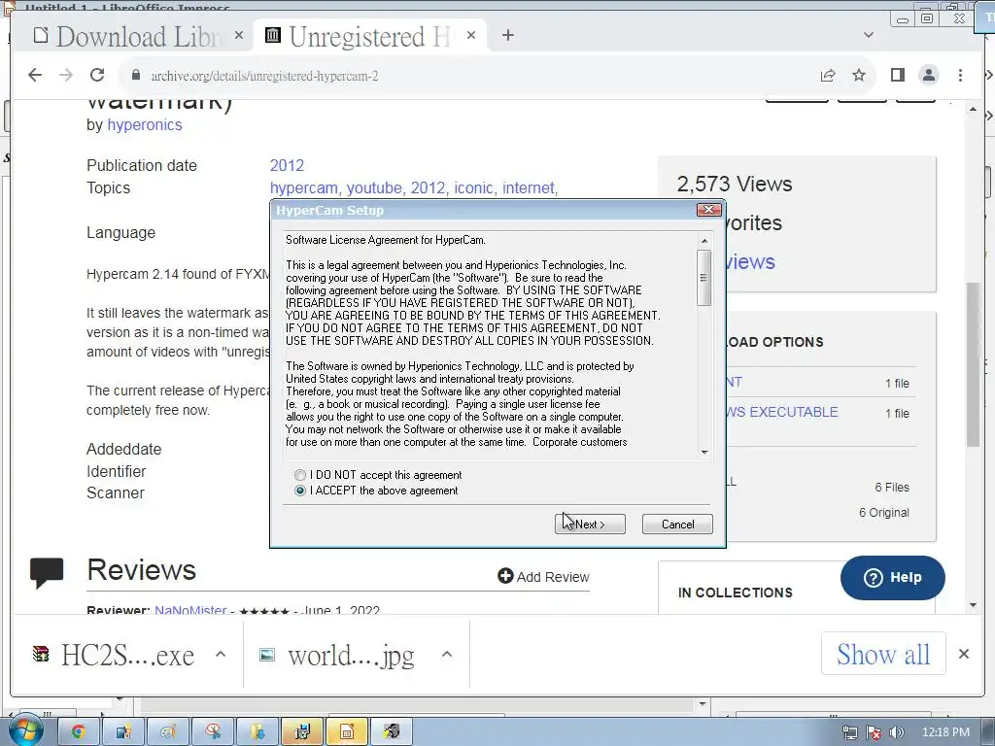Open the Chrome three-dot menu
This screenshot has width=995, height=746.
point(960,75)
